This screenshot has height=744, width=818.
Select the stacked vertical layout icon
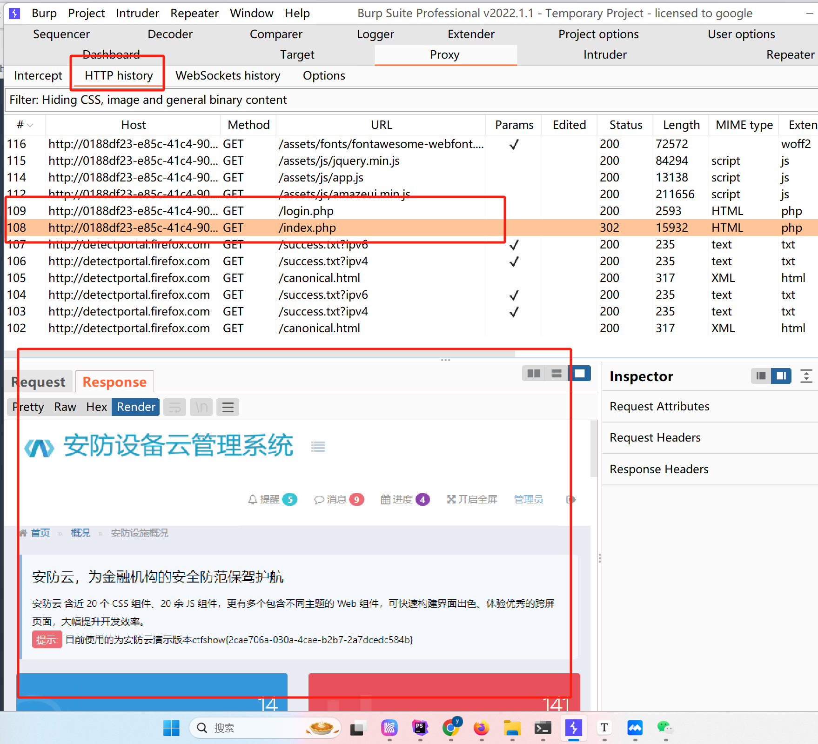[x=557, y=373]
